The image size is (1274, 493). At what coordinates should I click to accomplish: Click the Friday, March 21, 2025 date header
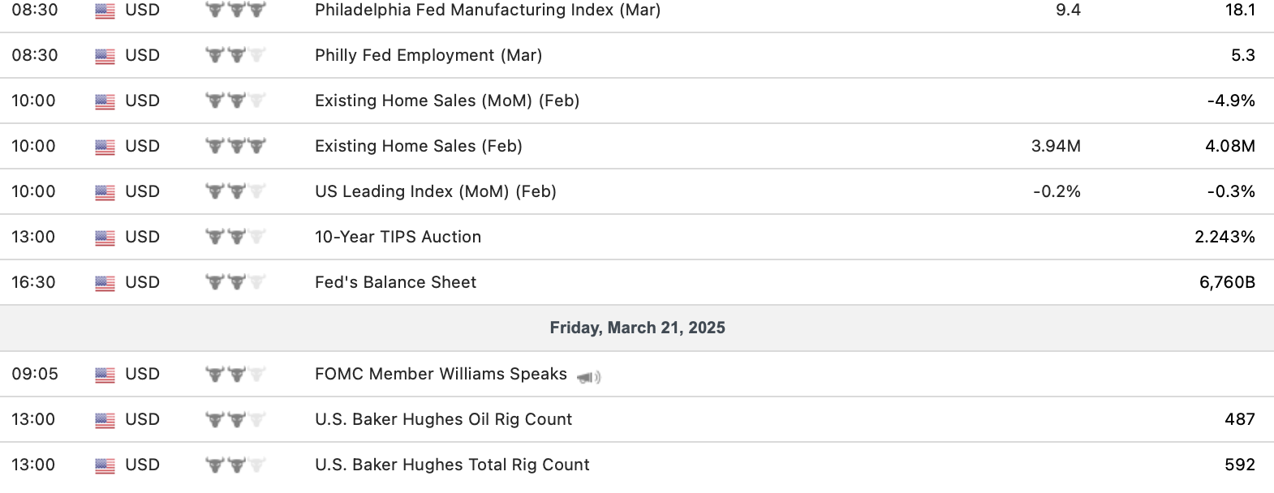[x=637, y=328]
